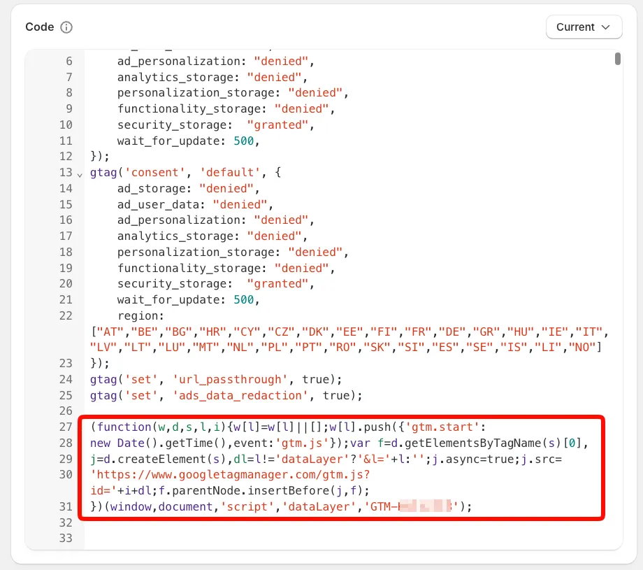Click the 'default' string on line 13
The image size is (643, 570).
coord(230,172)
